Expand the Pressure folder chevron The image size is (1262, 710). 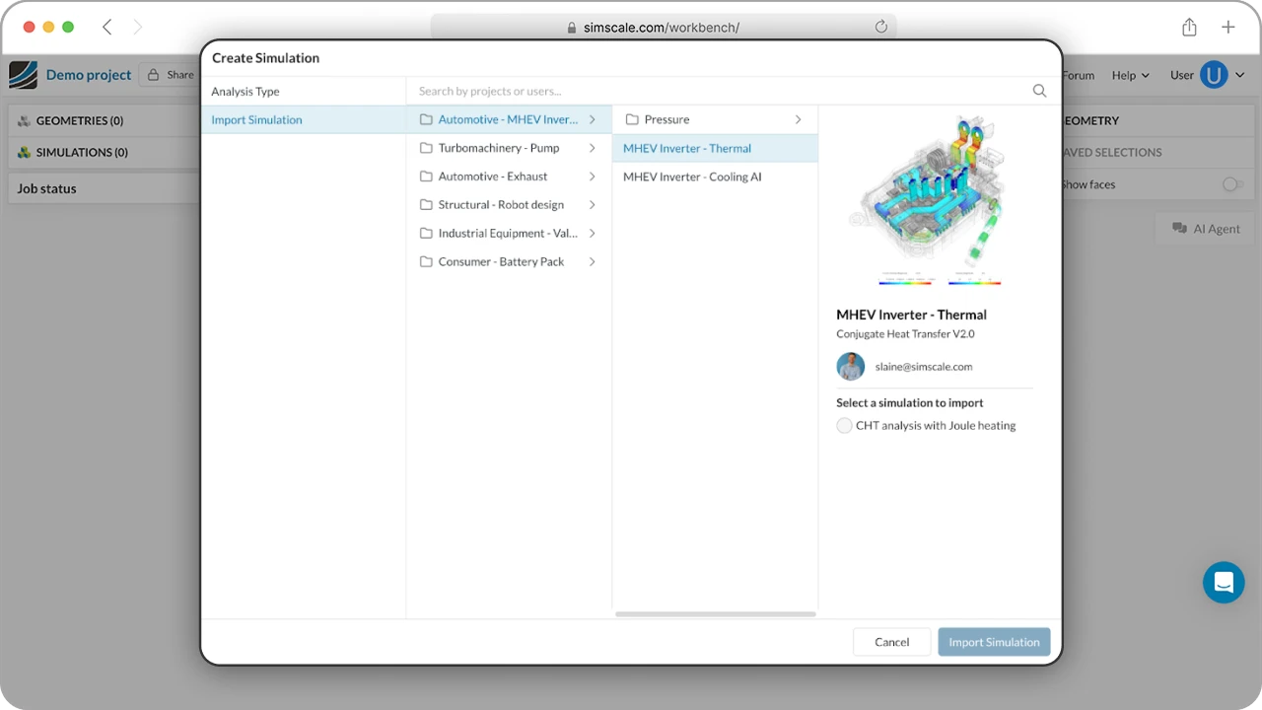[798, 119]
